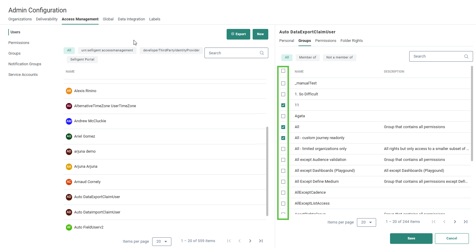Open groups list items per page dropdown

[x=366, y=222]
